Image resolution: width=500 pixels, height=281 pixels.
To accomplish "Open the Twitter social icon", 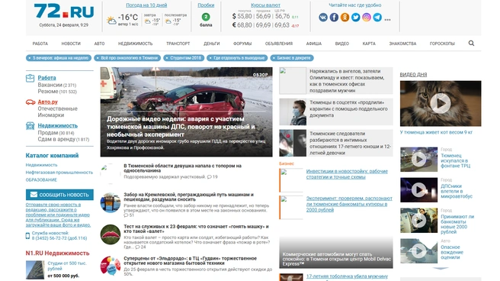I will tap(355, 18).
